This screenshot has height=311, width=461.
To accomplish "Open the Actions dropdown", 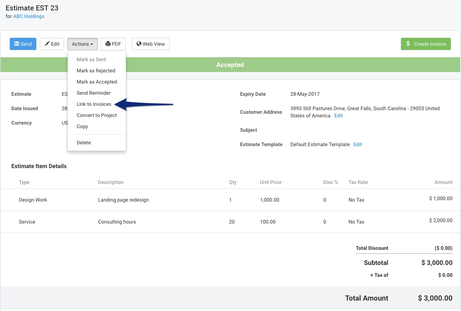I will [x=82, y=44].
